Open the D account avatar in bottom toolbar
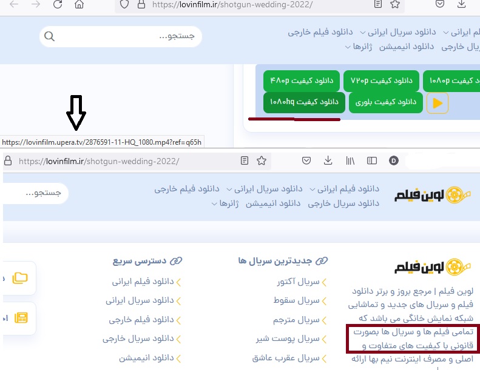This screenshot has width=480, height=370. [394, 160]
